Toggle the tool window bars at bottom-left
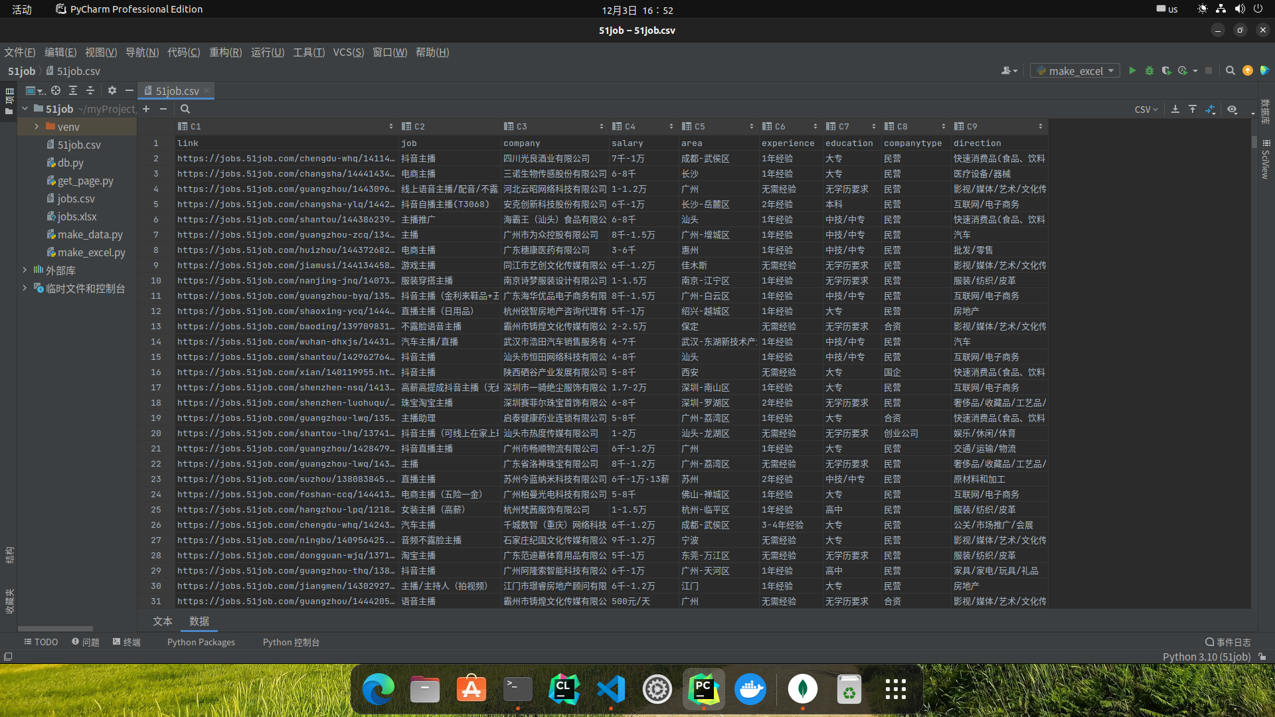The image size is (1275, 717). [8, 657]
